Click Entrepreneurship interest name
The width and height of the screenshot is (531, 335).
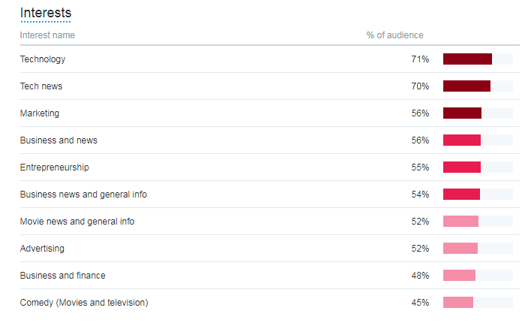(55, 167)
